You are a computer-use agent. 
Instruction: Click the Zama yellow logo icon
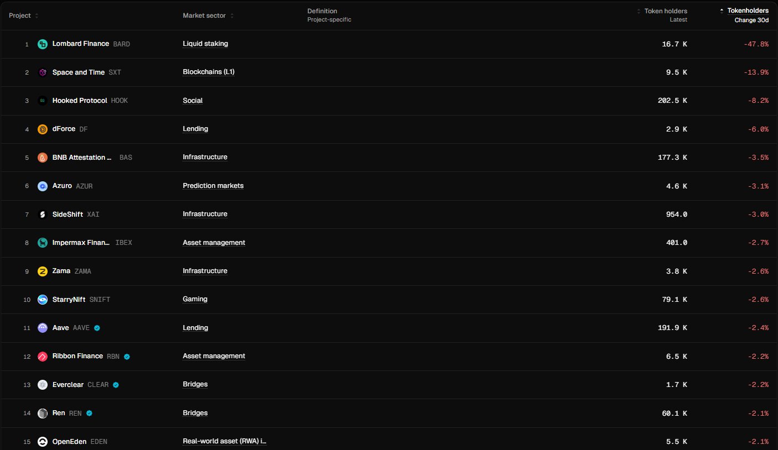(x=43, y=271)
